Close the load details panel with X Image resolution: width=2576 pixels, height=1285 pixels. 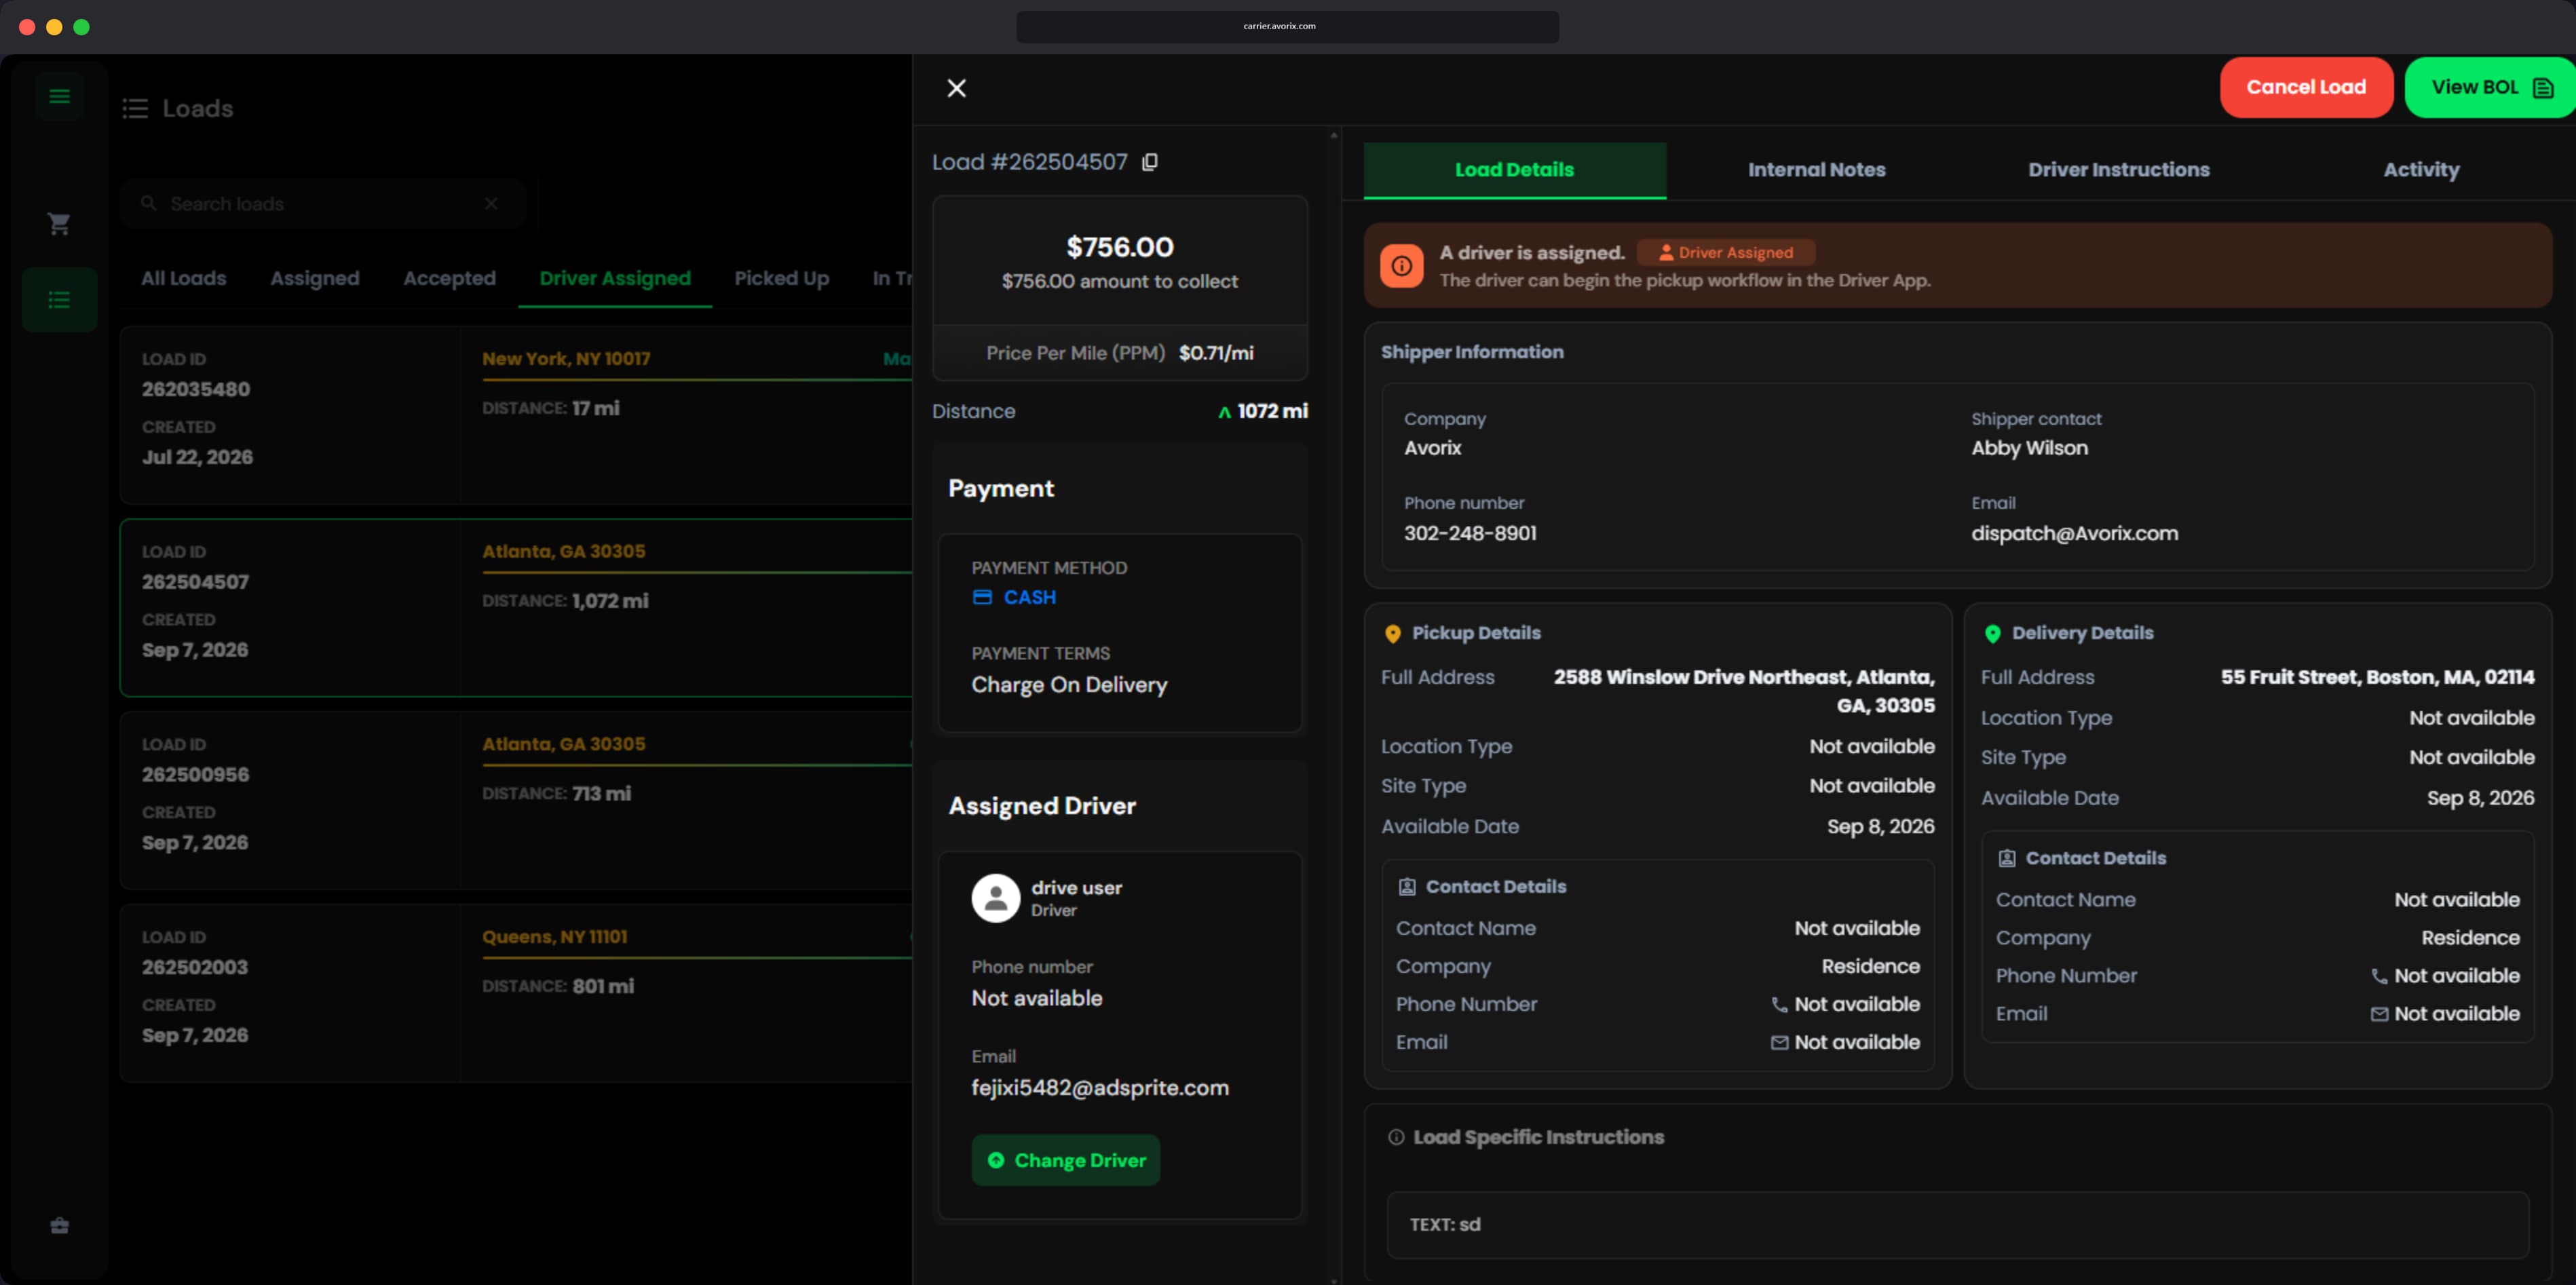click(x=956, y=88)
